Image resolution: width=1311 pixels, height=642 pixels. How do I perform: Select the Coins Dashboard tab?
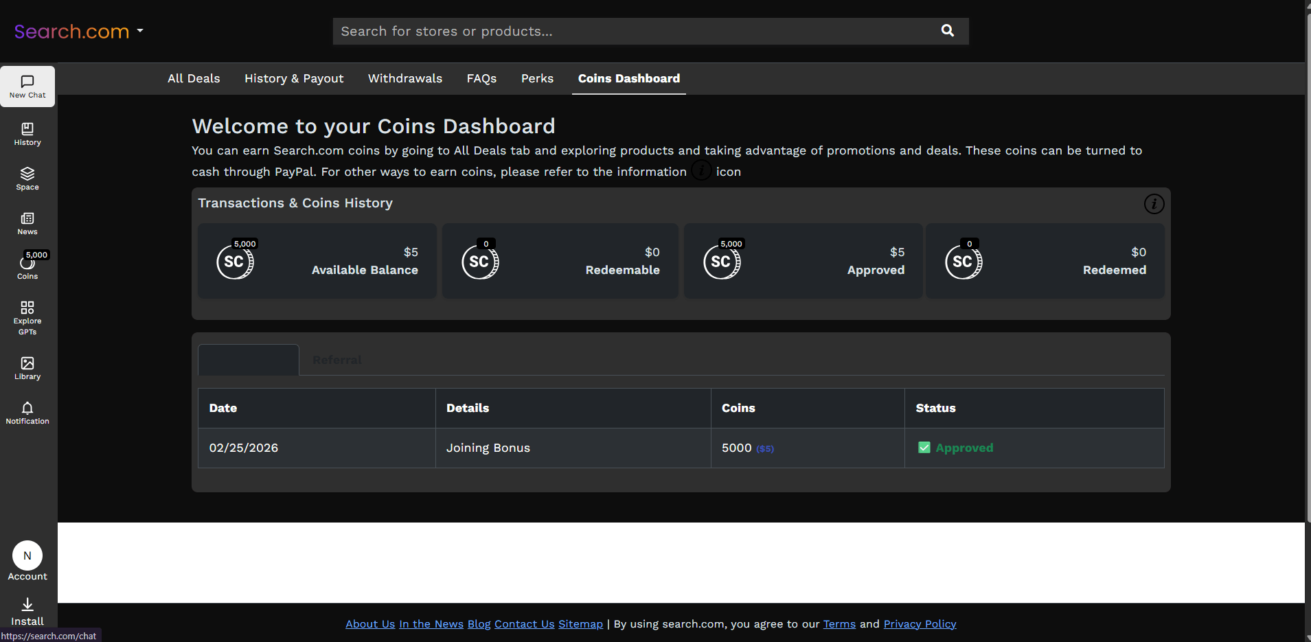(x=629, y=78)
